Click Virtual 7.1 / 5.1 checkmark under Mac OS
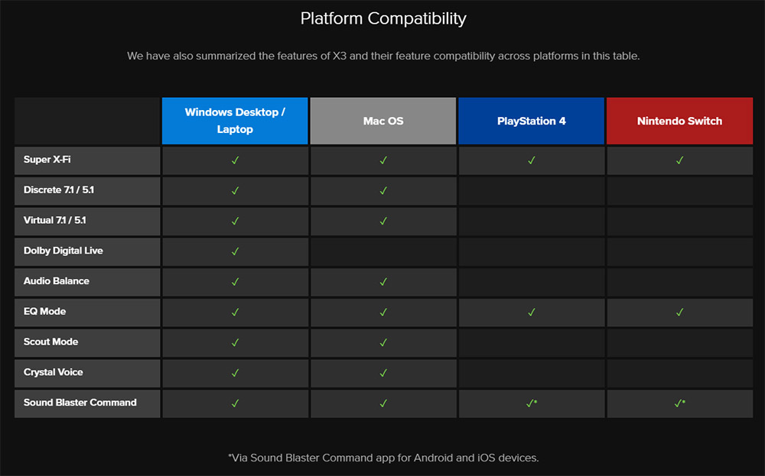Image resolution: width=765 pixels, height=476 pixels. click(x=383, y=222)
